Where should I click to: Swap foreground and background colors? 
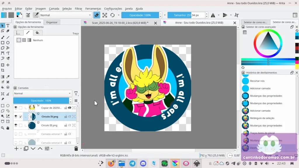click(x=21, y=13)
